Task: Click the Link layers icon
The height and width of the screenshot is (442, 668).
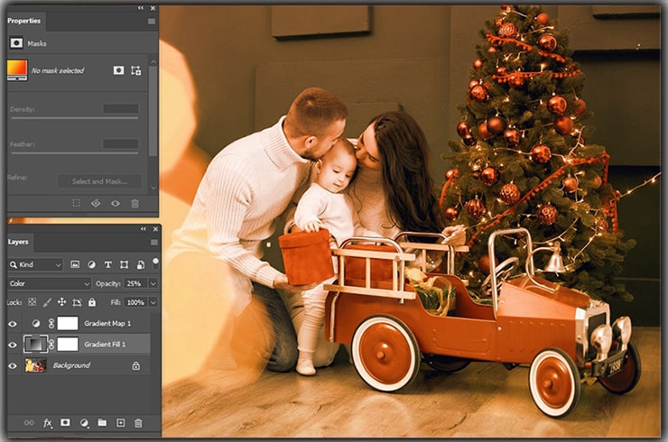Action: click(29, 423)
